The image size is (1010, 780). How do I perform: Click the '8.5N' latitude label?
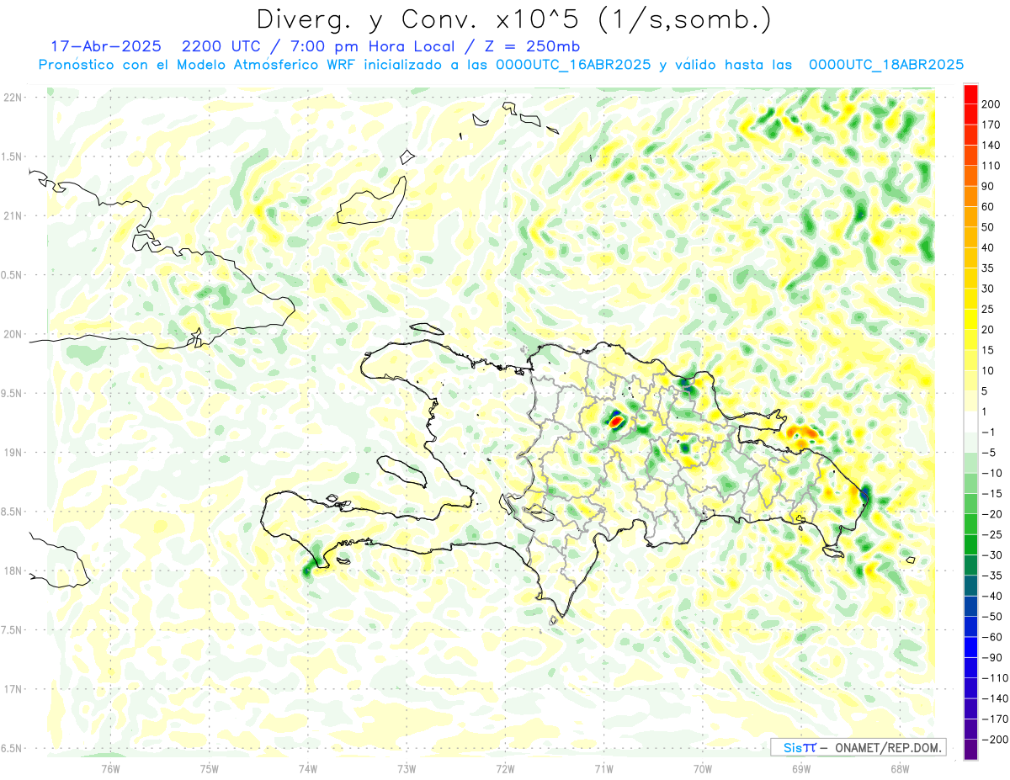(x=13, y=512)
